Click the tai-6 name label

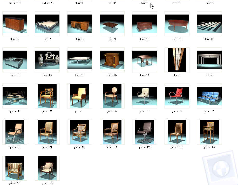[x=15, y=39]
